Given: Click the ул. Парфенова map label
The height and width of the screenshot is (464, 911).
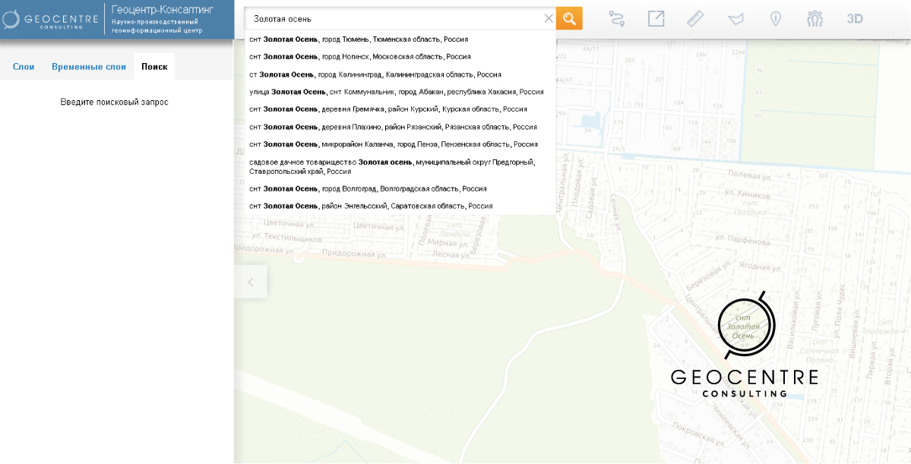Looking at the screenshot, I should [743, 240].
